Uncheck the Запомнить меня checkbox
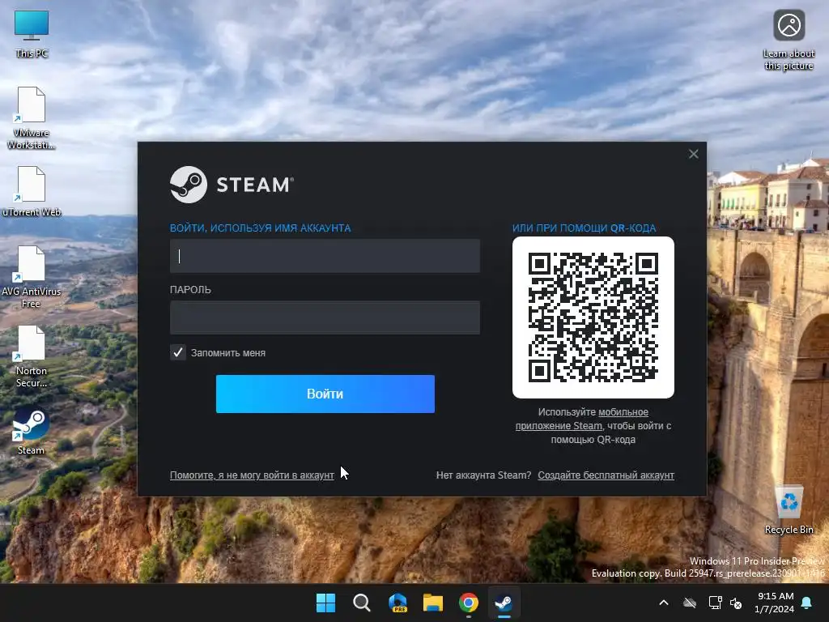The height and width of the screenshot is (622, 829). 178,352
